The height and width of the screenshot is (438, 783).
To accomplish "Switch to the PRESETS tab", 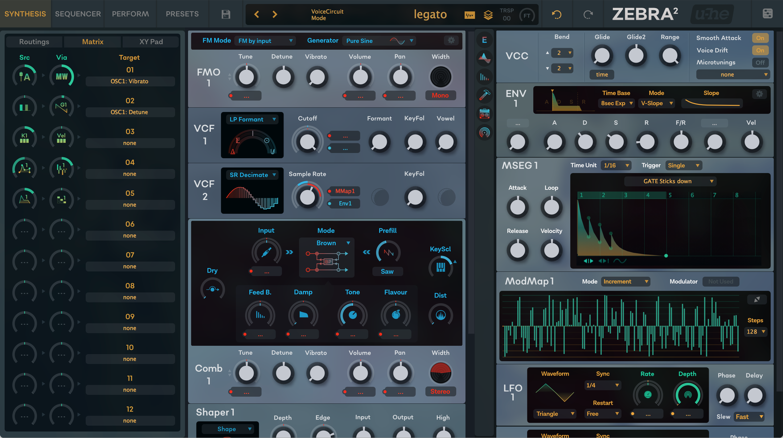I will coord(182,14).
